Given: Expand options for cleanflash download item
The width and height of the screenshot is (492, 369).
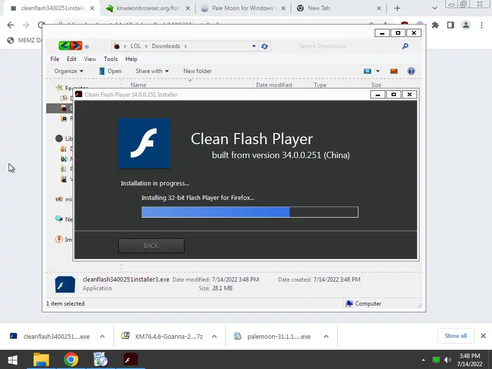Looking at the screenshot, I should click(x=102, y=336).
